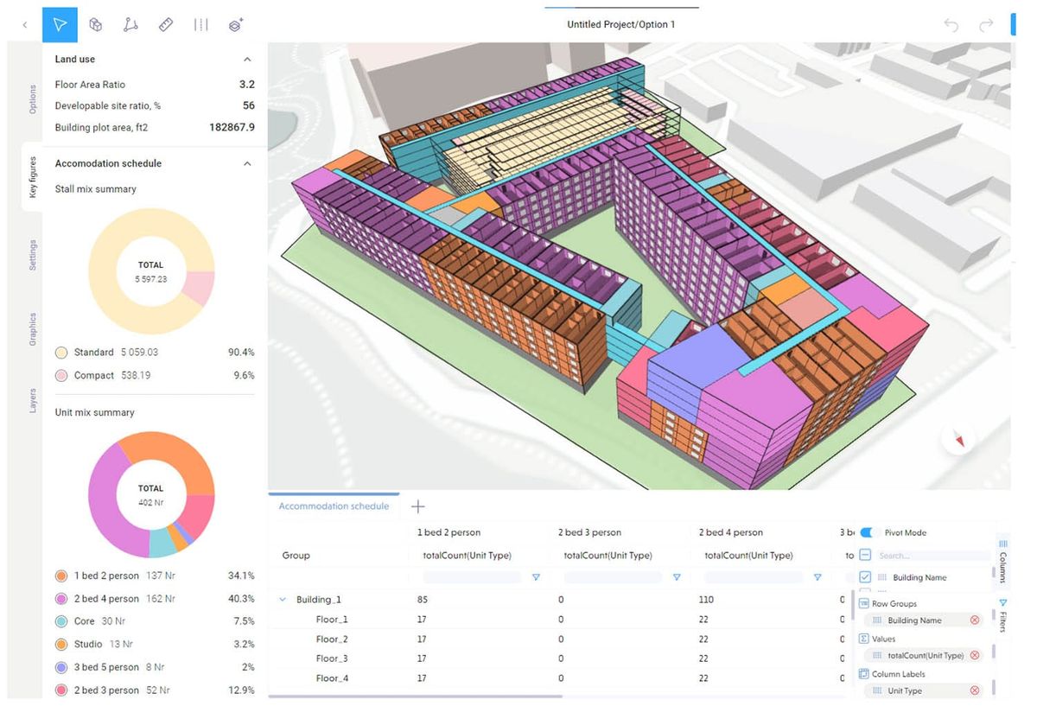Collapse the Land use section
Screen dimensions: 1037x706
pyautogui.click(x=247, y=59)
